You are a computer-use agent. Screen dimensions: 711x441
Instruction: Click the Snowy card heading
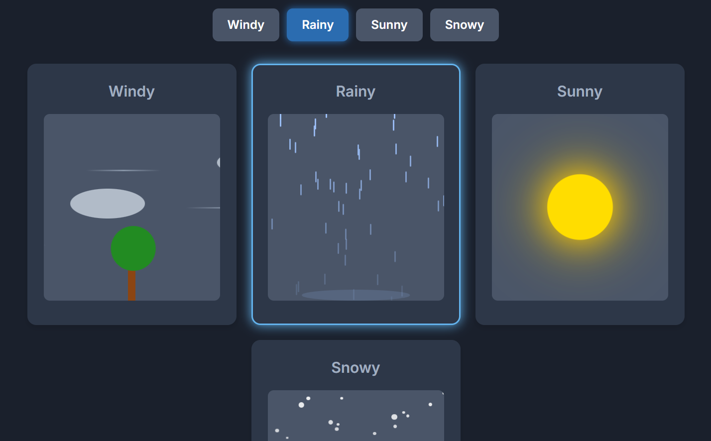[x=356, y=367]
